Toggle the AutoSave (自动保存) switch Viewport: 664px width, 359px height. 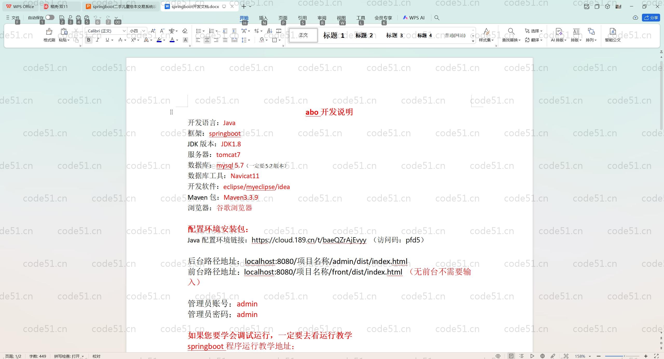(50, 17)
